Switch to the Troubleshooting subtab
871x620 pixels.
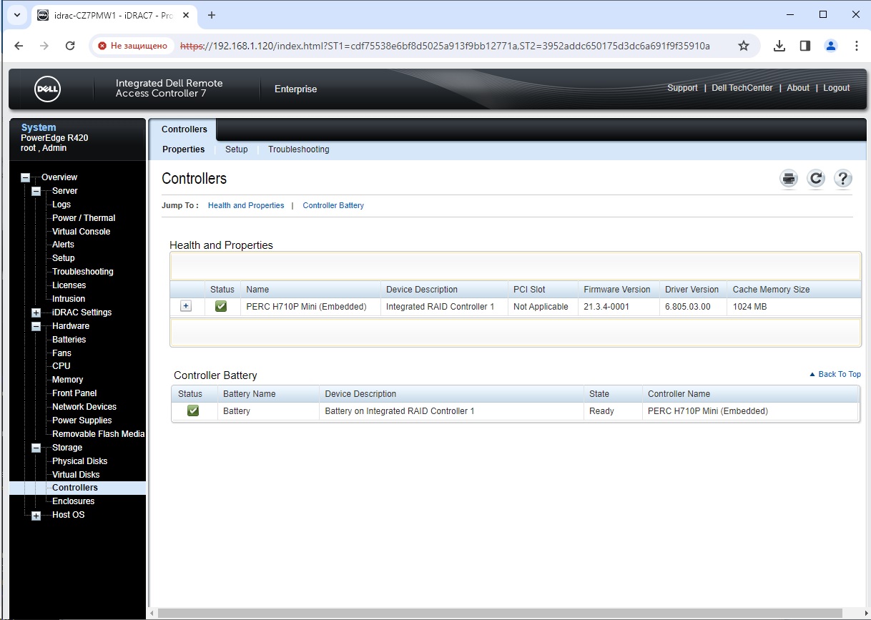(299, 149)
